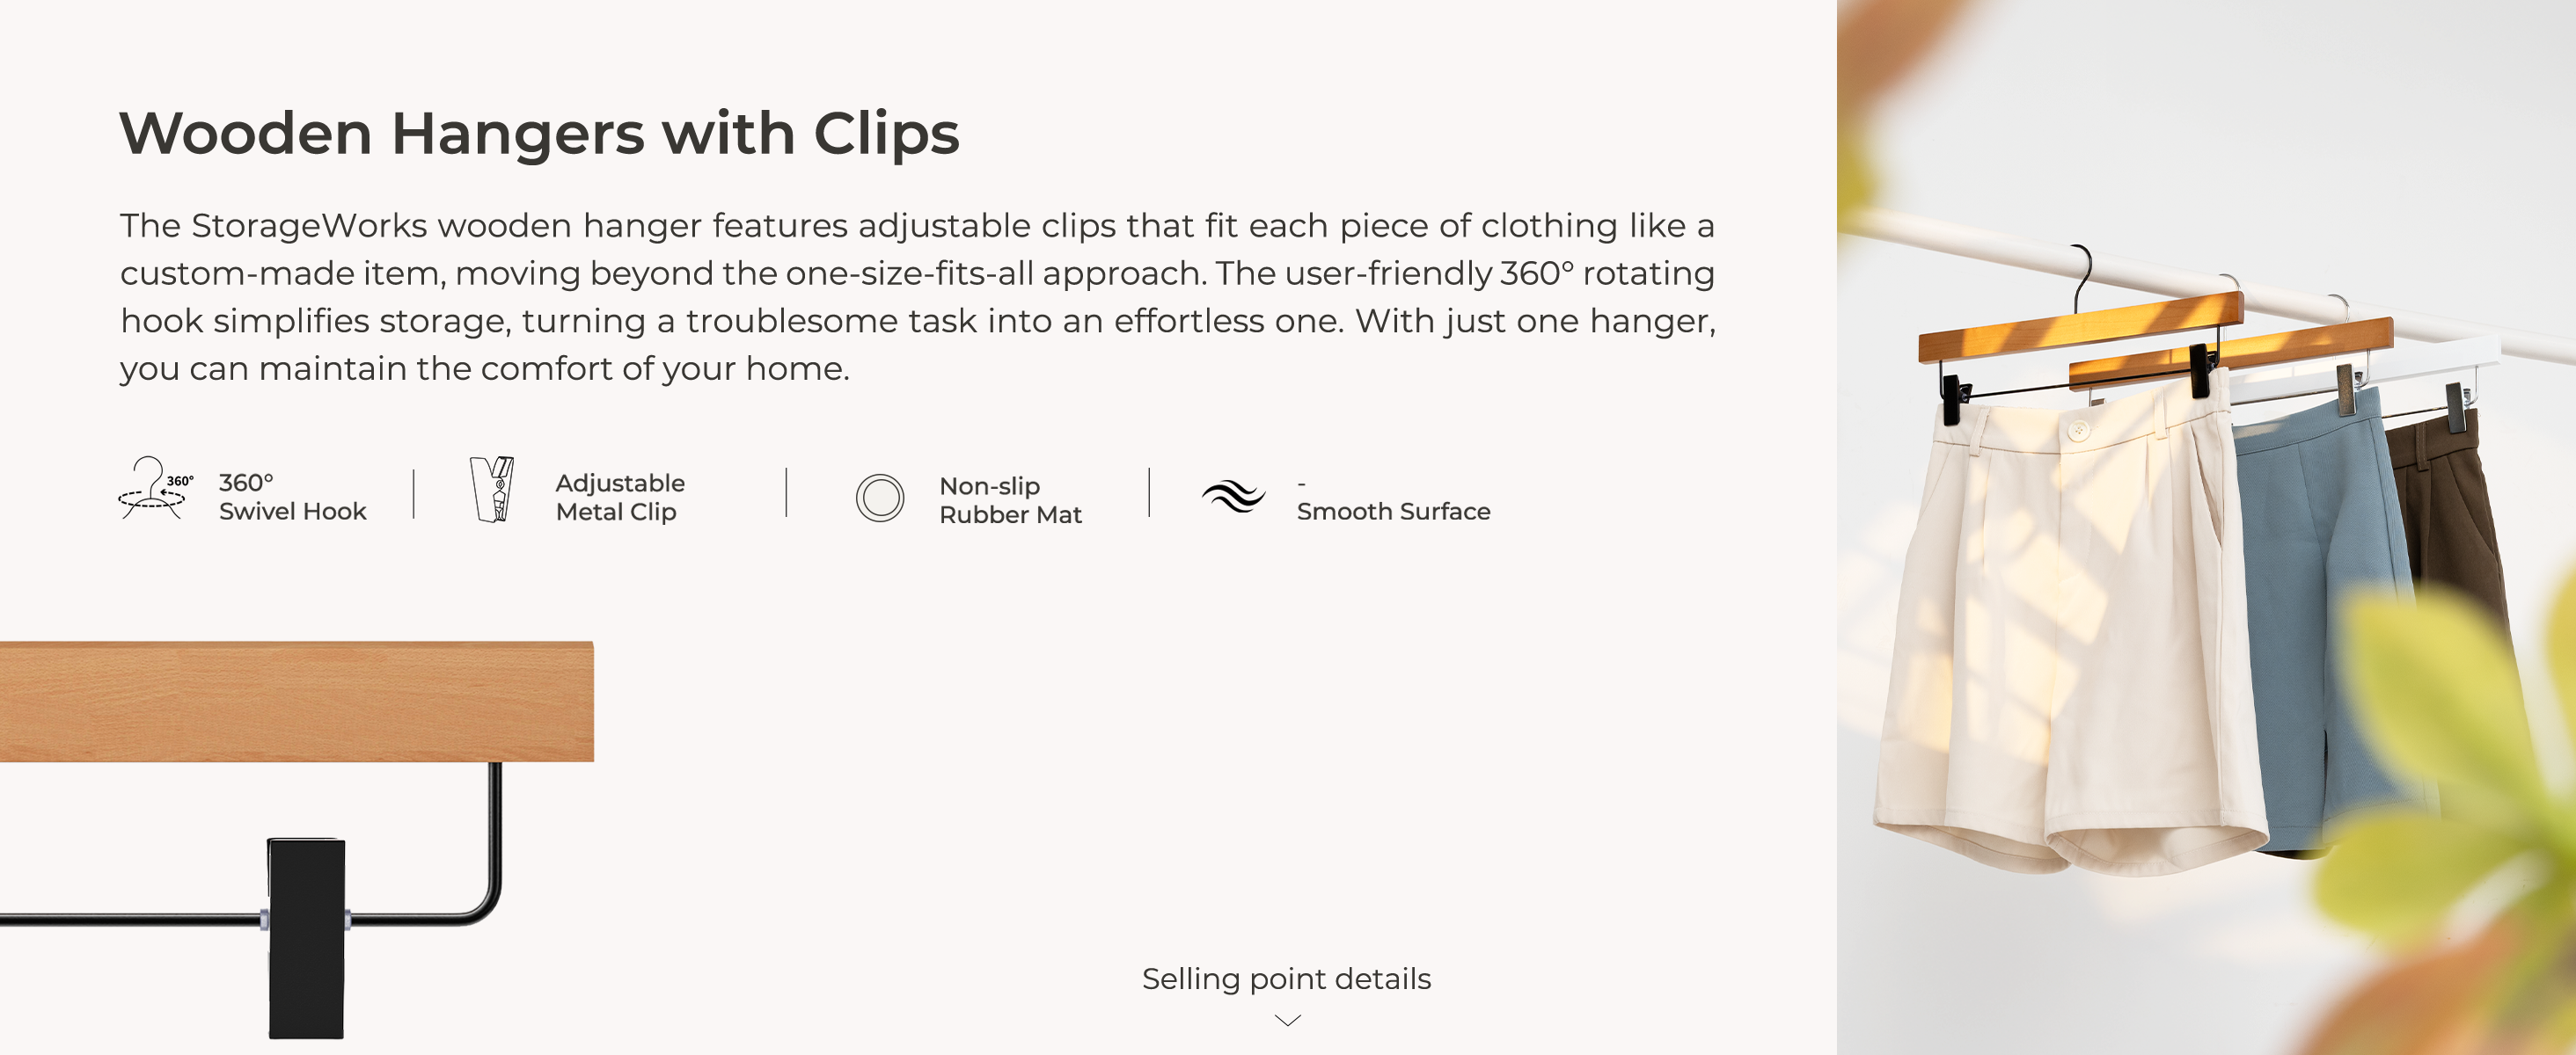Click the 360° swivel hook icon
This screenshot has height=1055, width=2576.
point(152,489)
